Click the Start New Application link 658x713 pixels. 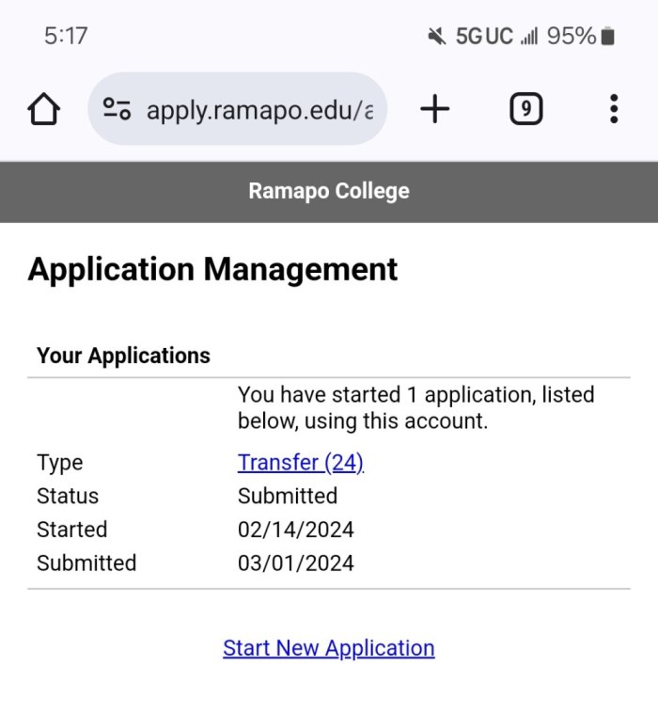tap(329, 648)
